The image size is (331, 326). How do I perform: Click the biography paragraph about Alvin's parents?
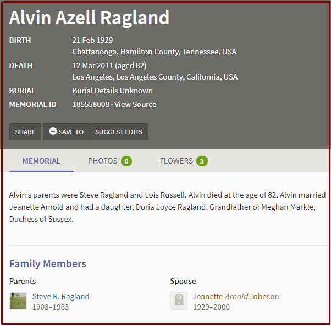tap(167, 207)
